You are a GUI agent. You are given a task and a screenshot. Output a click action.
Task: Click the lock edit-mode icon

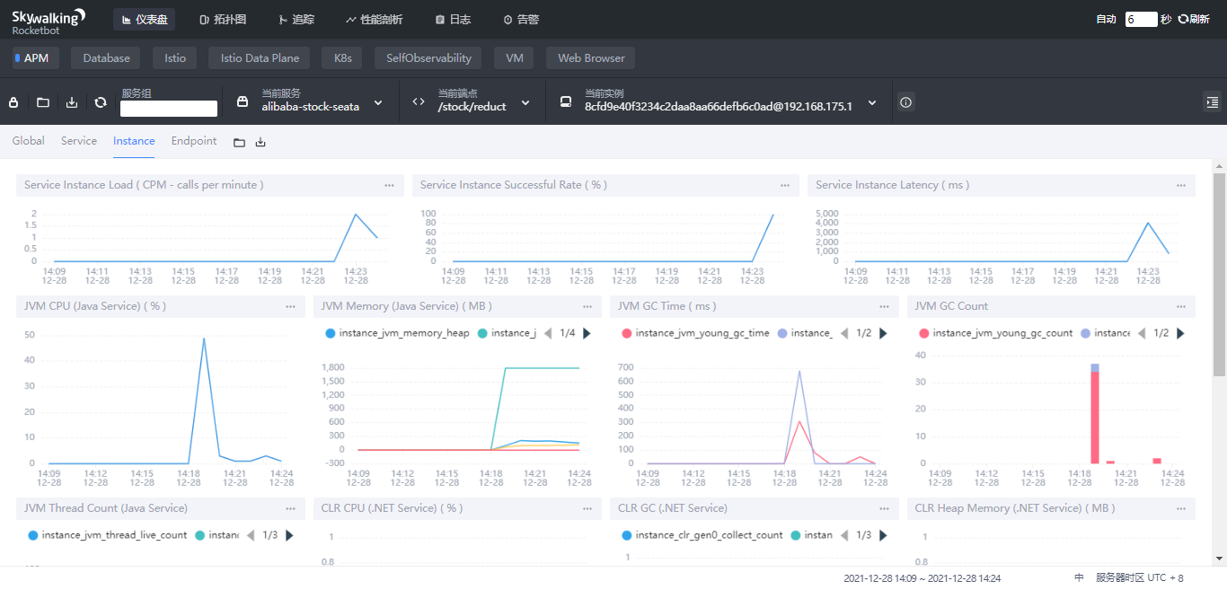[x=13, y=102]
